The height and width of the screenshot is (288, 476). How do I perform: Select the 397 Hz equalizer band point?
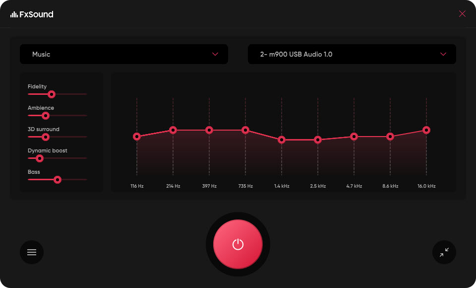[x=209, y=130]
